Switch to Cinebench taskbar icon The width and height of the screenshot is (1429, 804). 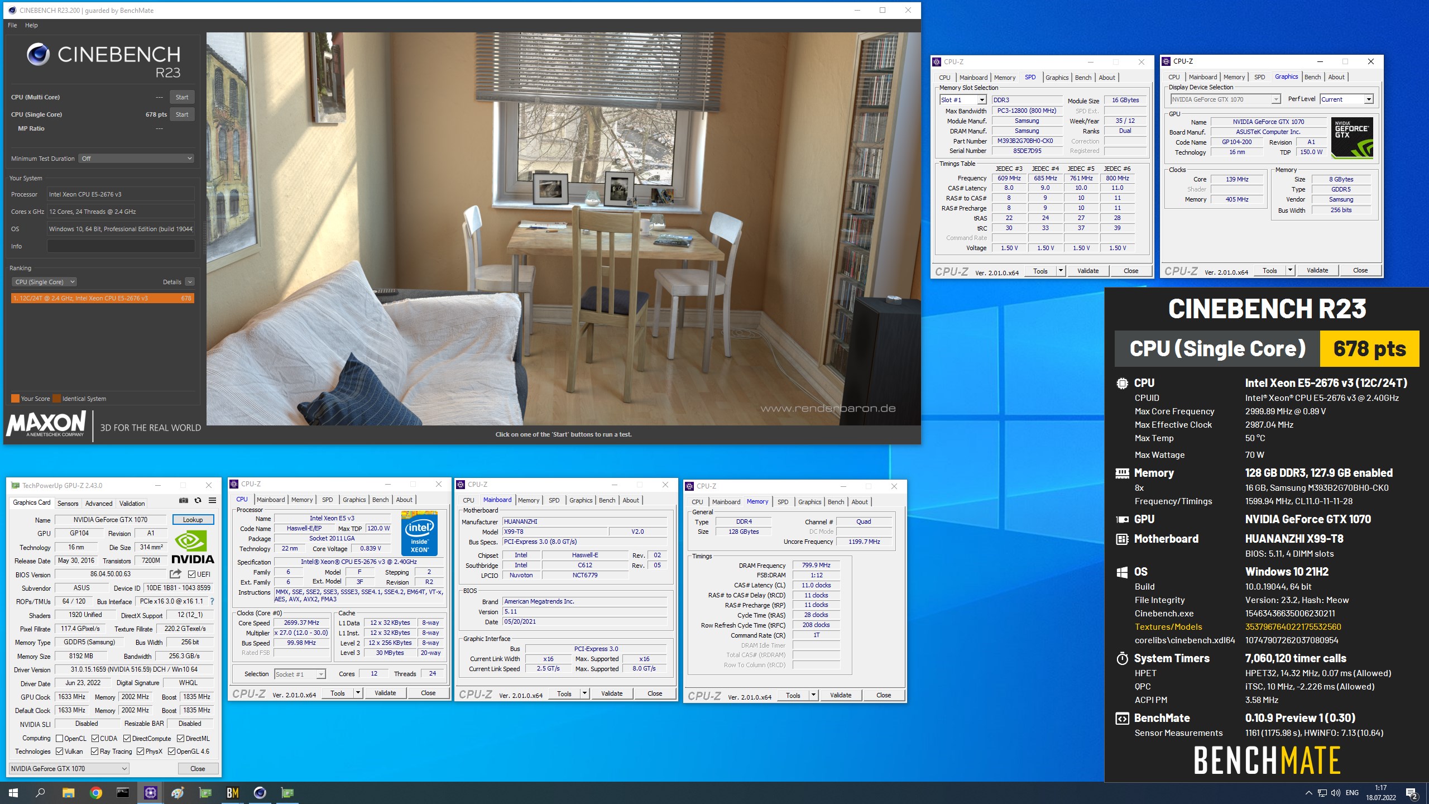coord(260,792)
